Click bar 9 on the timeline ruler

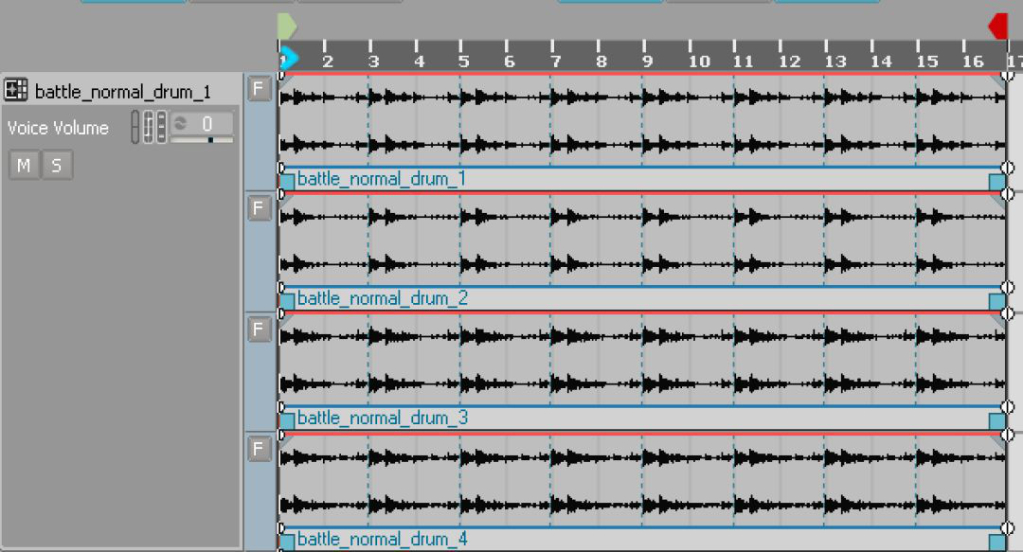pyautogui.click(x=647, y=62)
